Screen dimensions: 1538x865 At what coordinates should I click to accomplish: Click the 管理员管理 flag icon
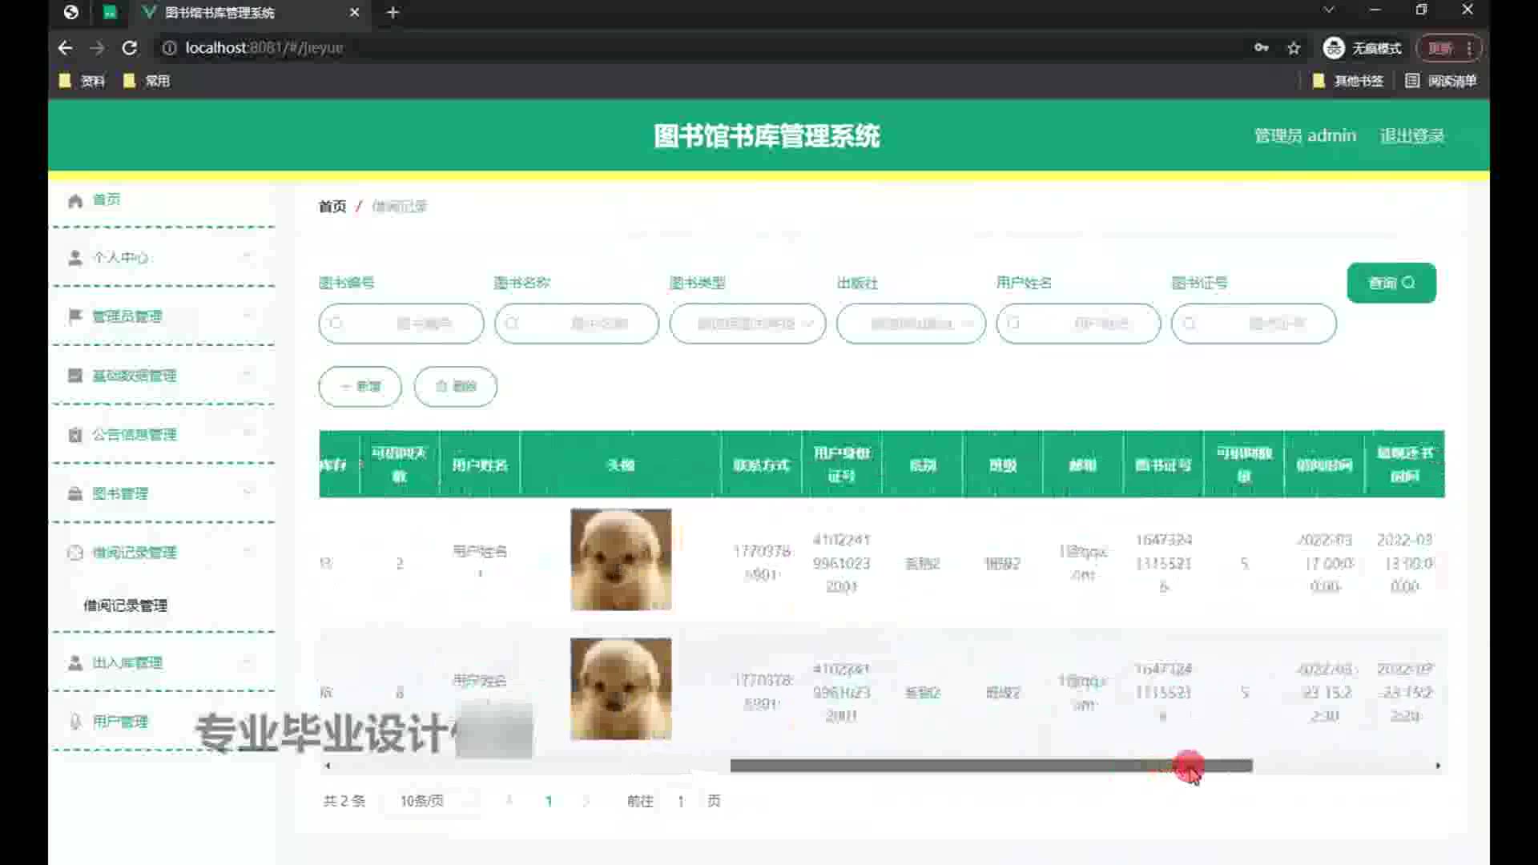(x=75, y=316)
